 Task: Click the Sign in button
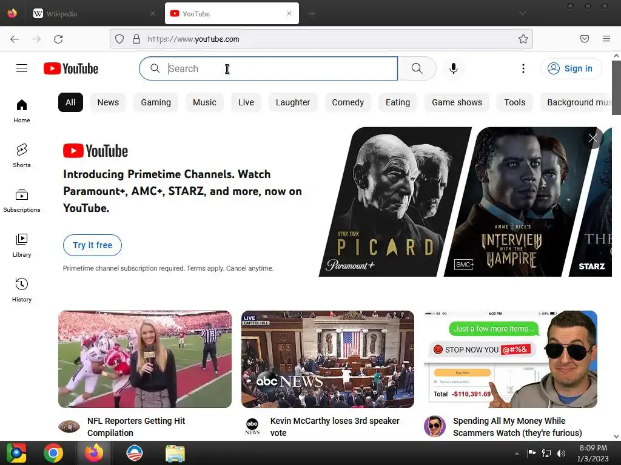571,68
